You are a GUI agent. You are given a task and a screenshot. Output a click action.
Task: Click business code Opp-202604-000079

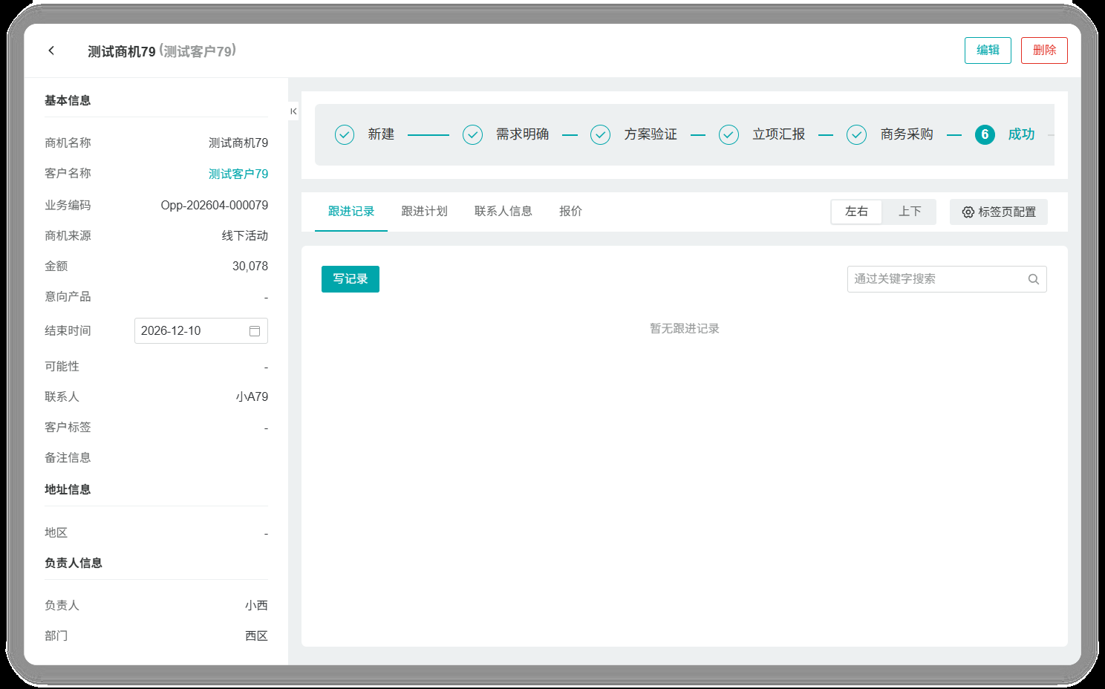coord(215,205)
